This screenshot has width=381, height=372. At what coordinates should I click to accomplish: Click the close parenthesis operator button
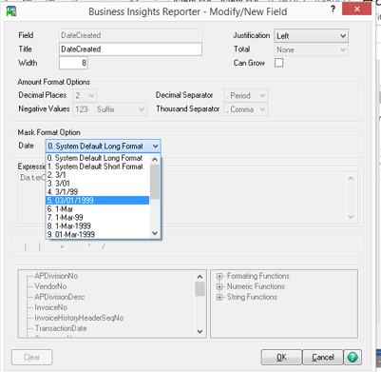[40, 246]
